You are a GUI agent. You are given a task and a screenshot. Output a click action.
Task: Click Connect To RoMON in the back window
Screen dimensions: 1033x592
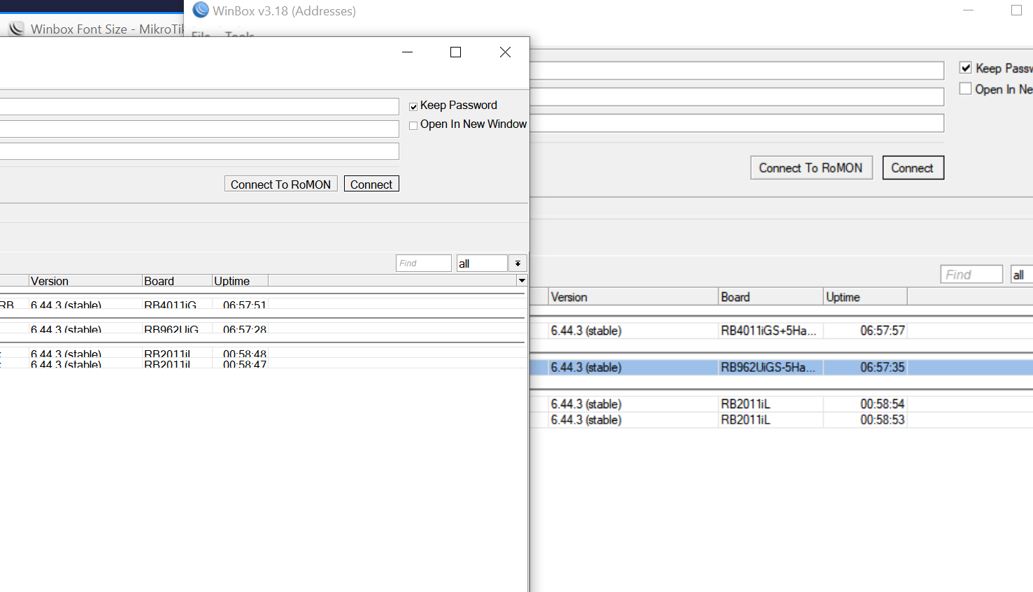(x=811, y=168)
